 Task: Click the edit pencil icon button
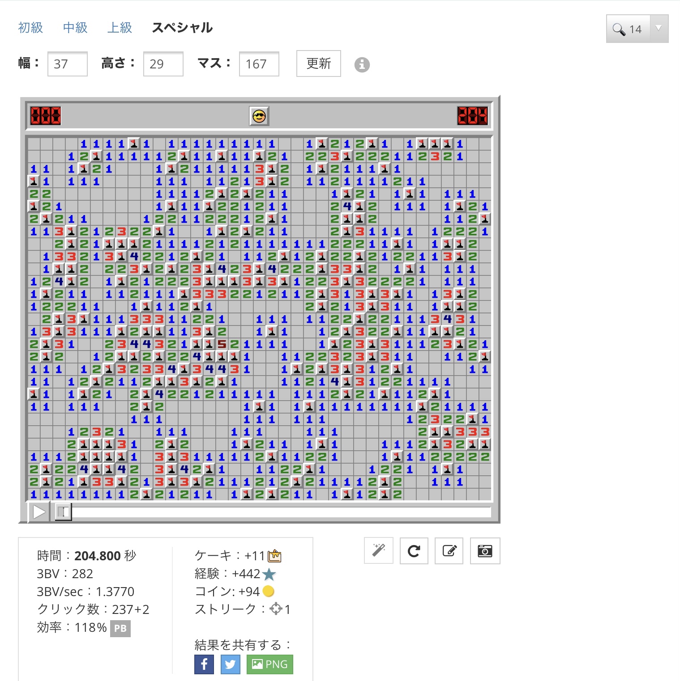pyautogui.click(x=449, y=550)
